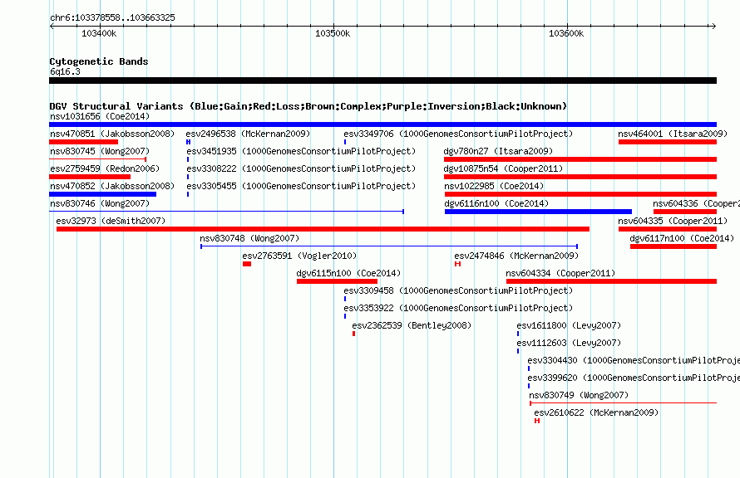The width and height of the screenshot is (740, 478).
Task: Click the black 6q16.3 cytogenetic band bar
Action: click(382, 80)
